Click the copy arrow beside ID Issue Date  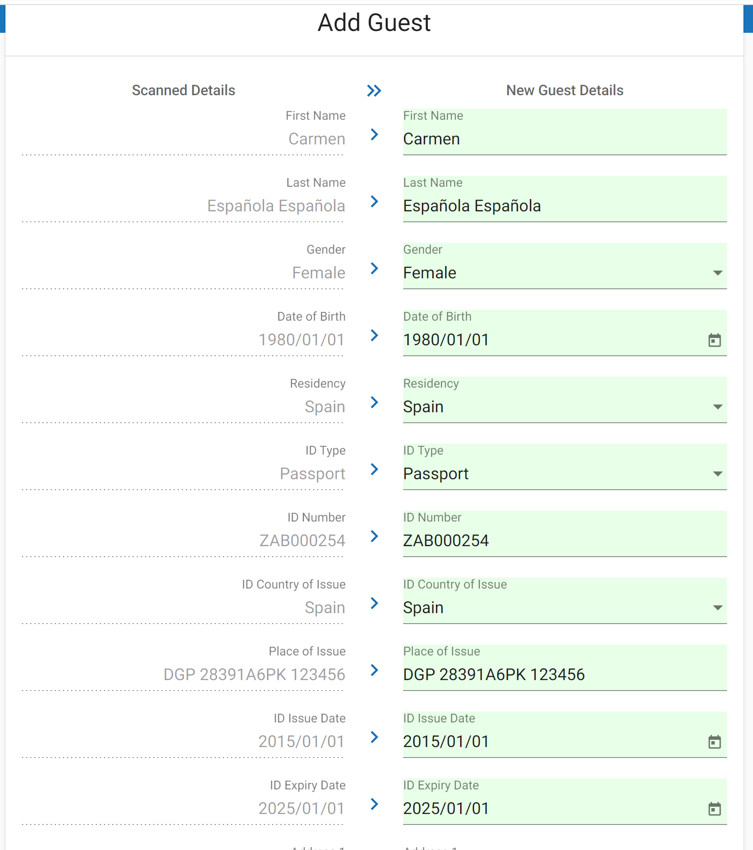[374, 737]
